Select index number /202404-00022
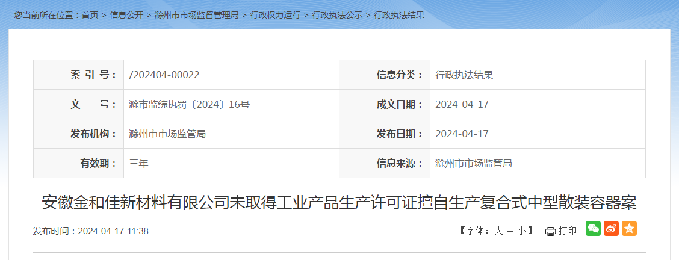The height and width of the screenshot is (260, 679). [x=164, y=75]
